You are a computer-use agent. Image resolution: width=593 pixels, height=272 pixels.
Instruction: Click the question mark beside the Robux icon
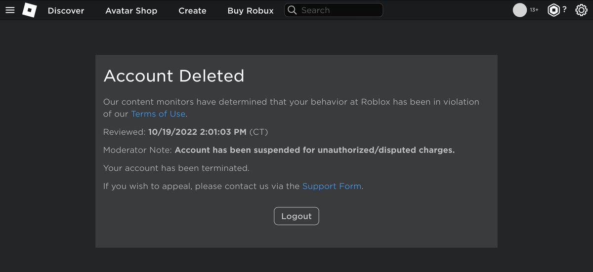click(564, 9)
